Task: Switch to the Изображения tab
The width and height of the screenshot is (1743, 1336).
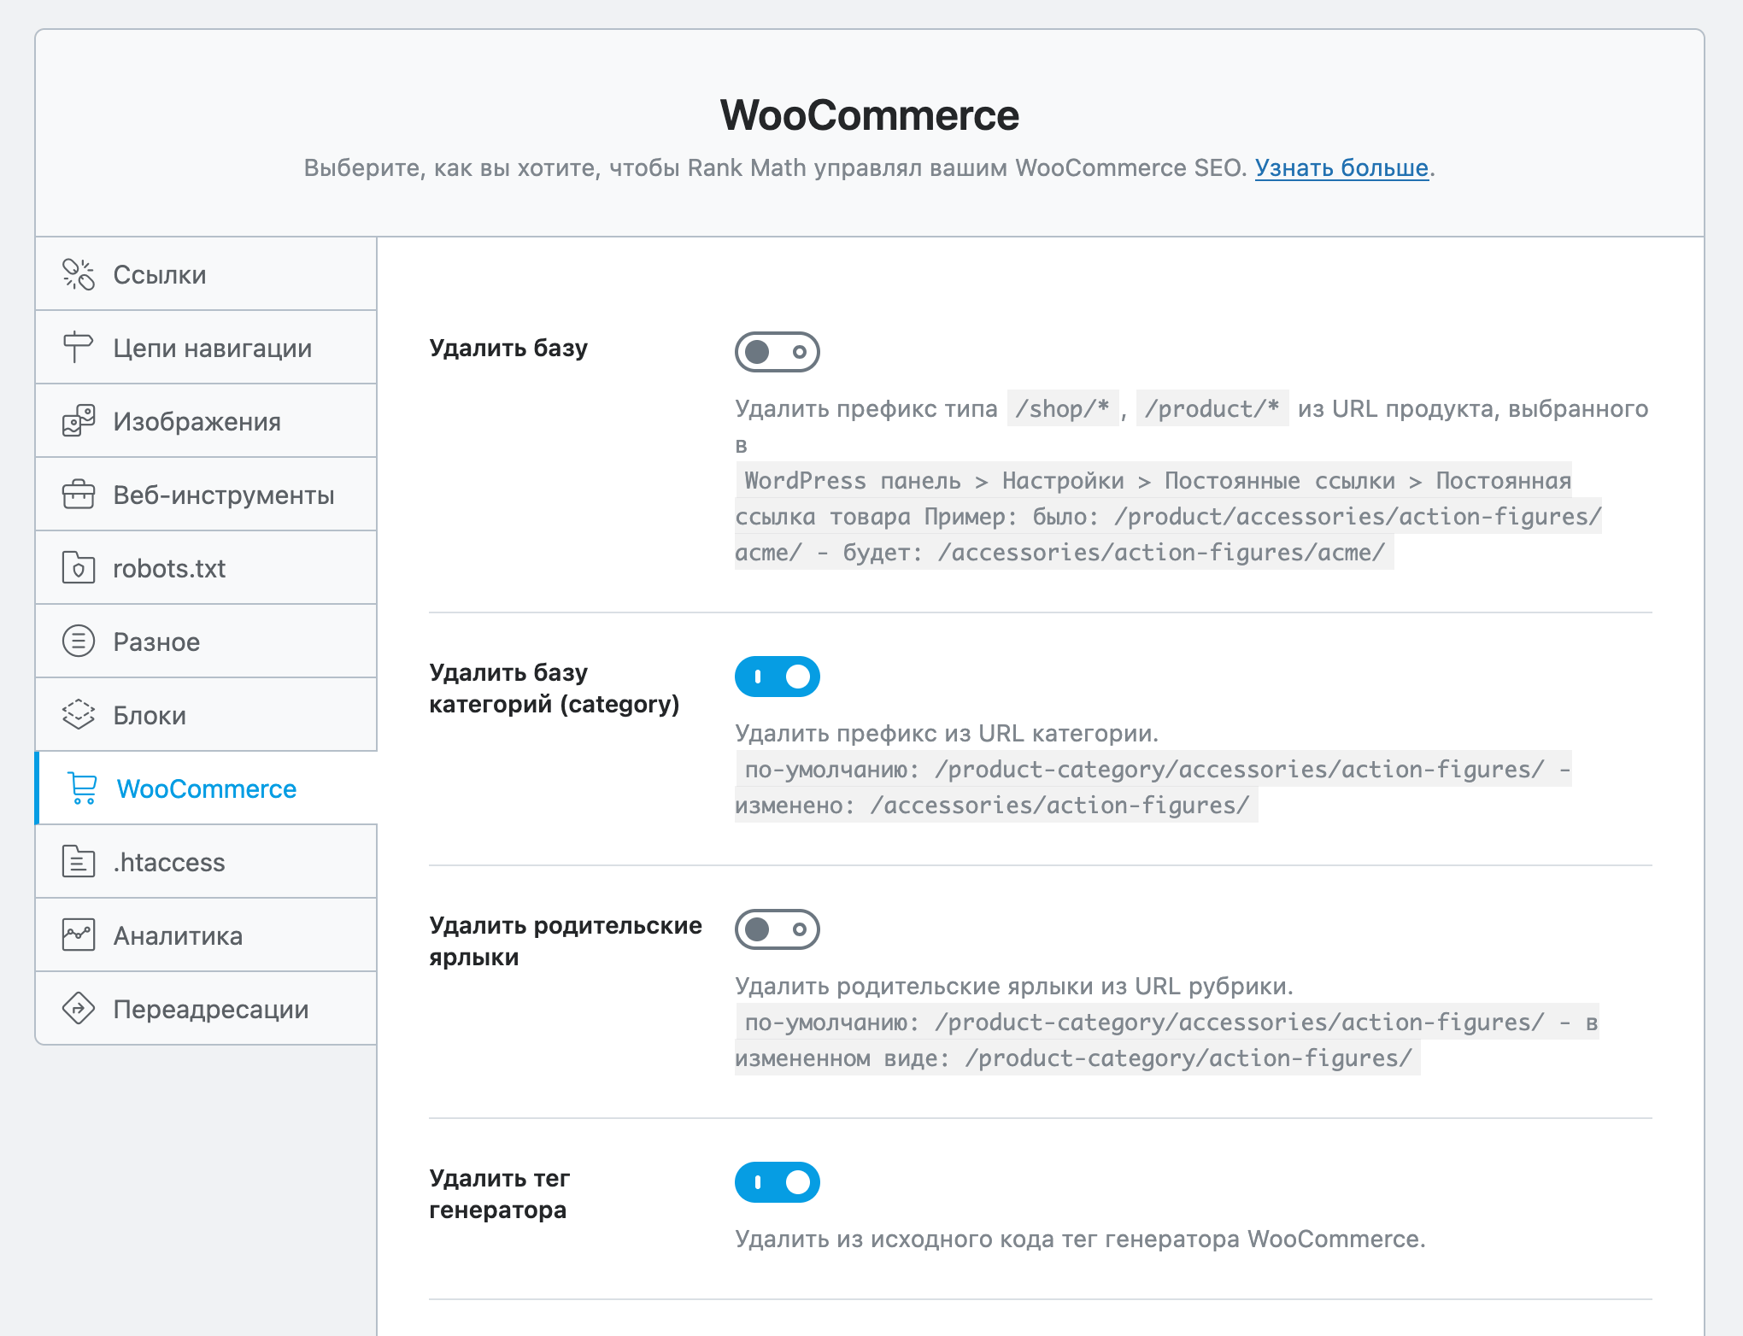Action: pos(206,421)
